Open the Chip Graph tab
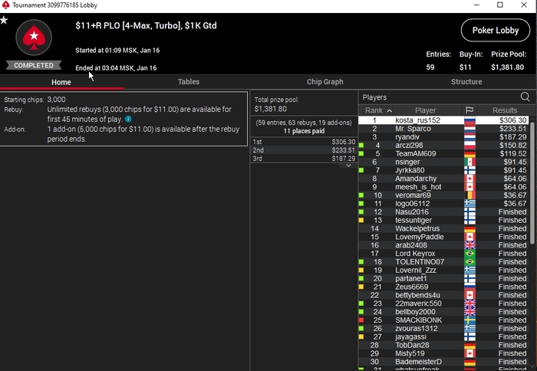 tap(325, 82)
